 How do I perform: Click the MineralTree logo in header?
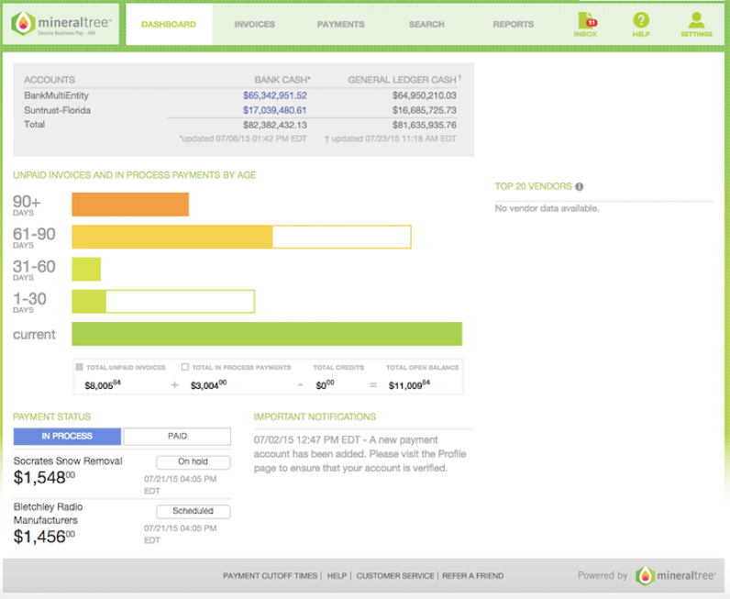pos(61,24)
